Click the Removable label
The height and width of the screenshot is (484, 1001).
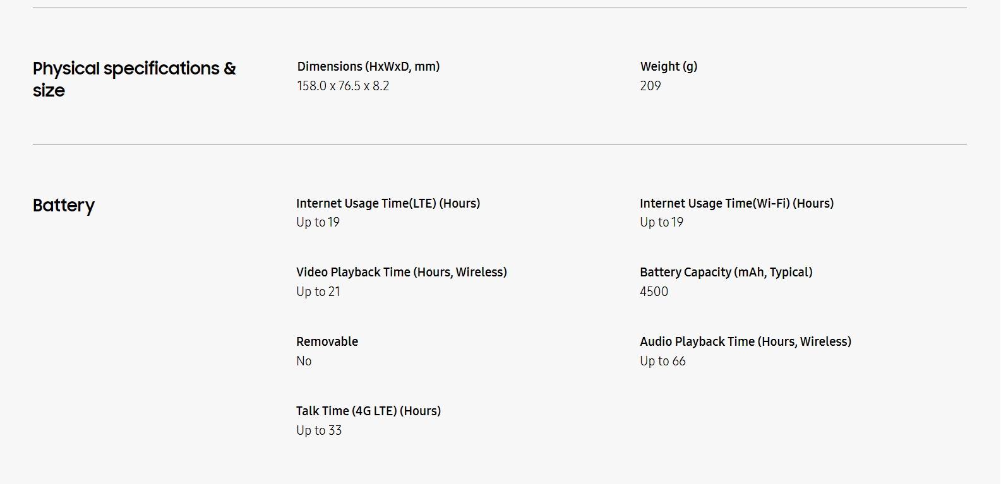[x=327, y=341]
